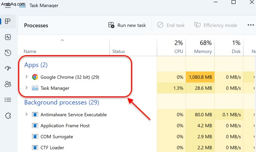The height and width of the screenshot is (152, 256).
Task: Click Run new task button
Action: [127, 25]
